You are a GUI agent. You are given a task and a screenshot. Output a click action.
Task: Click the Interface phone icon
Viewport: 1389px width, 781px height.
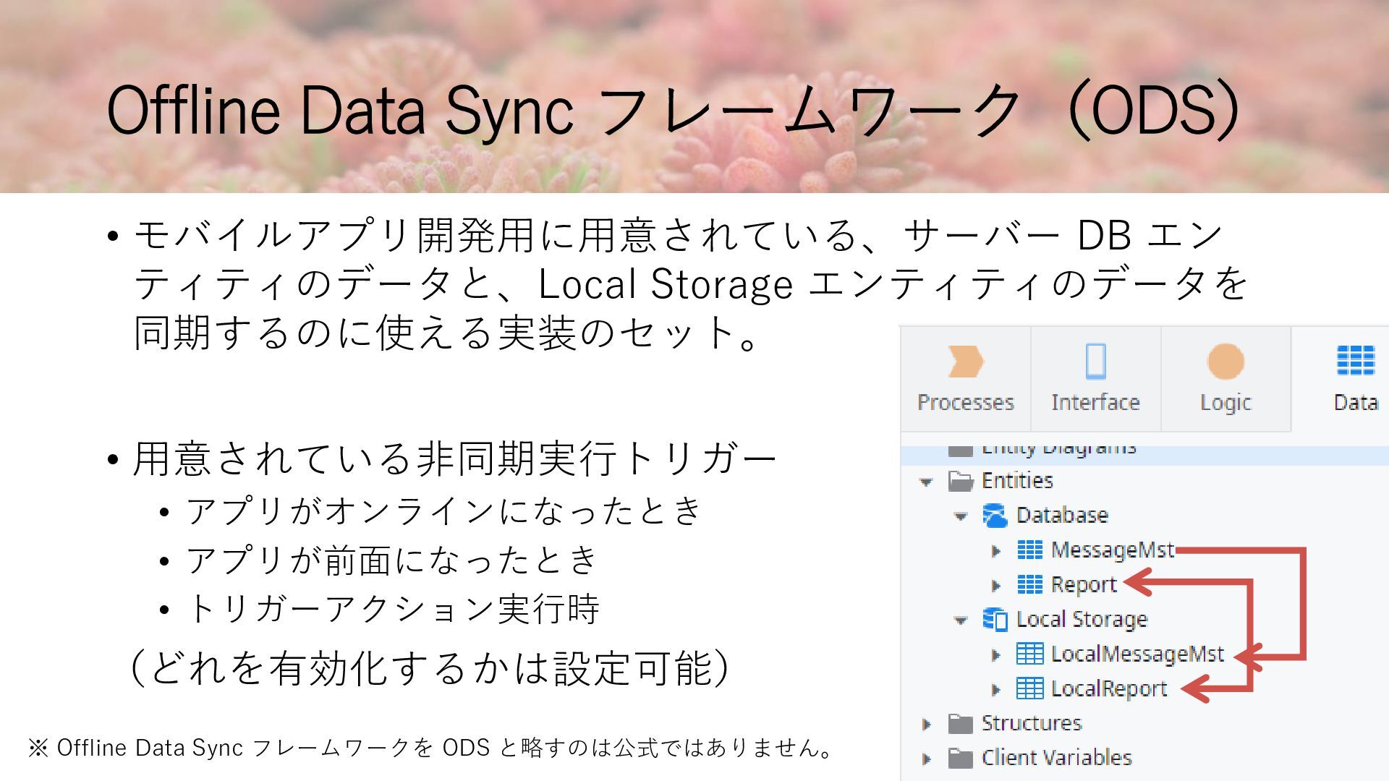pos(1095,362)
